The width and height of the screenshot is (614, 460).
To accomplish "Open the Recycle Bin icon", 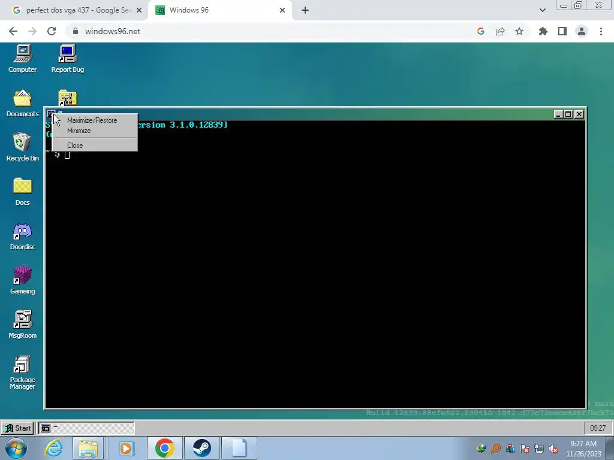I will point(22,147).
